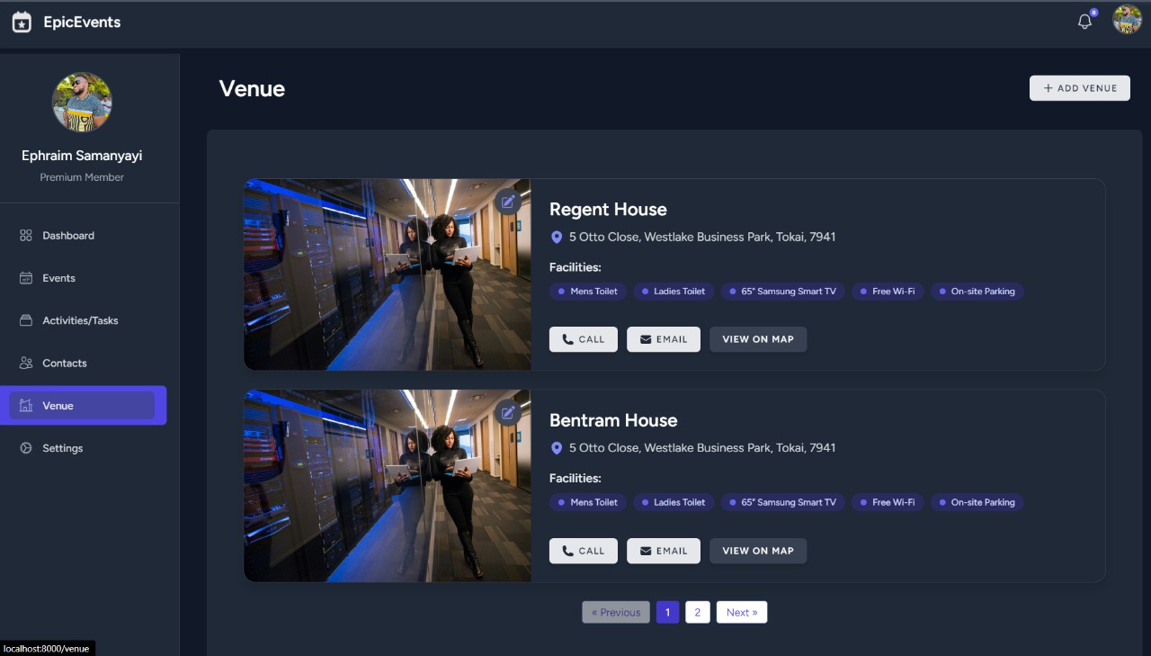Screen dimensions: 1151x656
Task: Select the Contacts icon in sidebar
Action: pos(24,363)
